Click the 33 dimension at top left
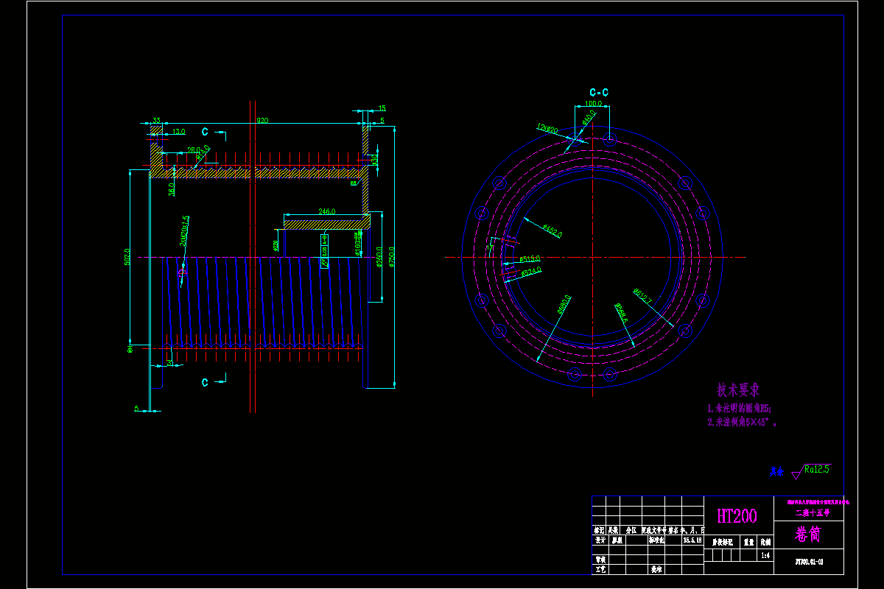Screen dimensions: 884x589 (156, 120)
